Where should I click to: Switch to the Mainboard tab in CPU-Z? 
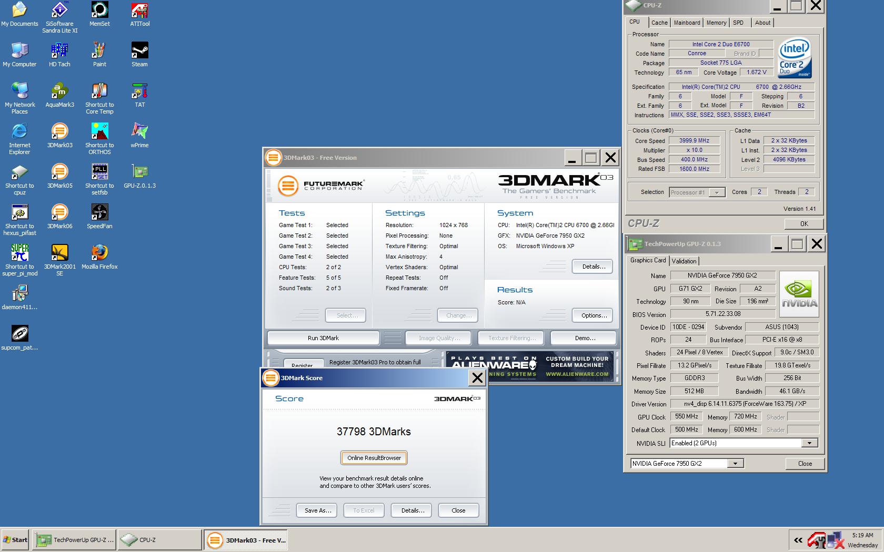click(687, 23)
